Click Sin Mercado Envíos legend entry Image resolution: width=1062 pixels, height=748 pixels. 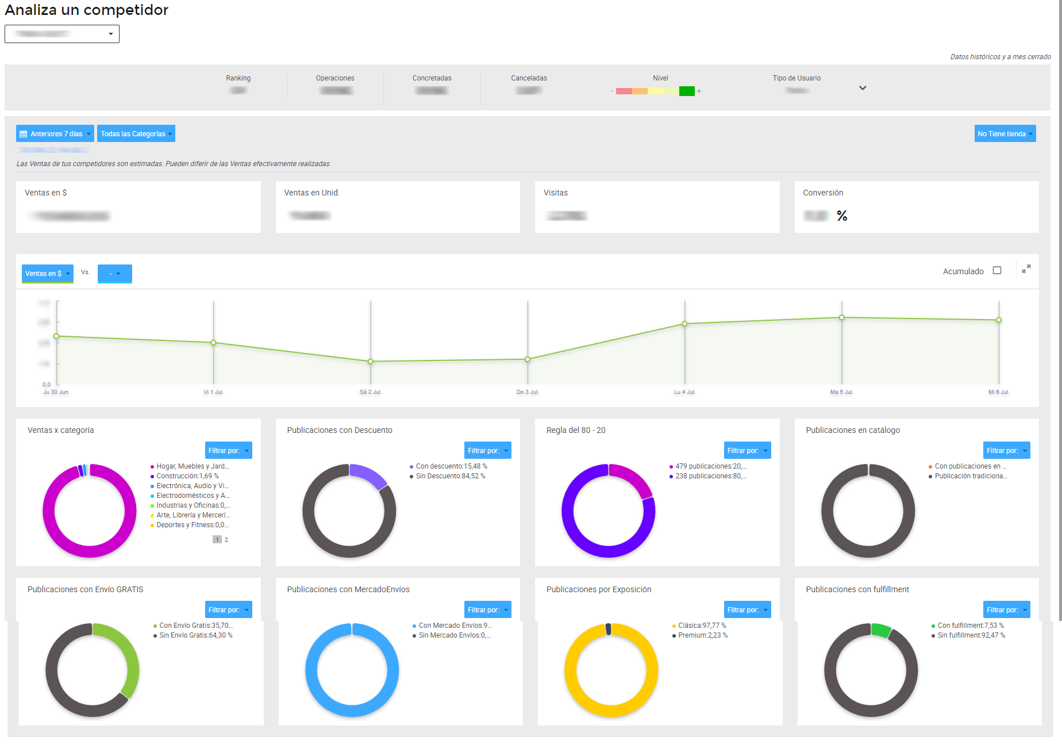coord(452,635)
